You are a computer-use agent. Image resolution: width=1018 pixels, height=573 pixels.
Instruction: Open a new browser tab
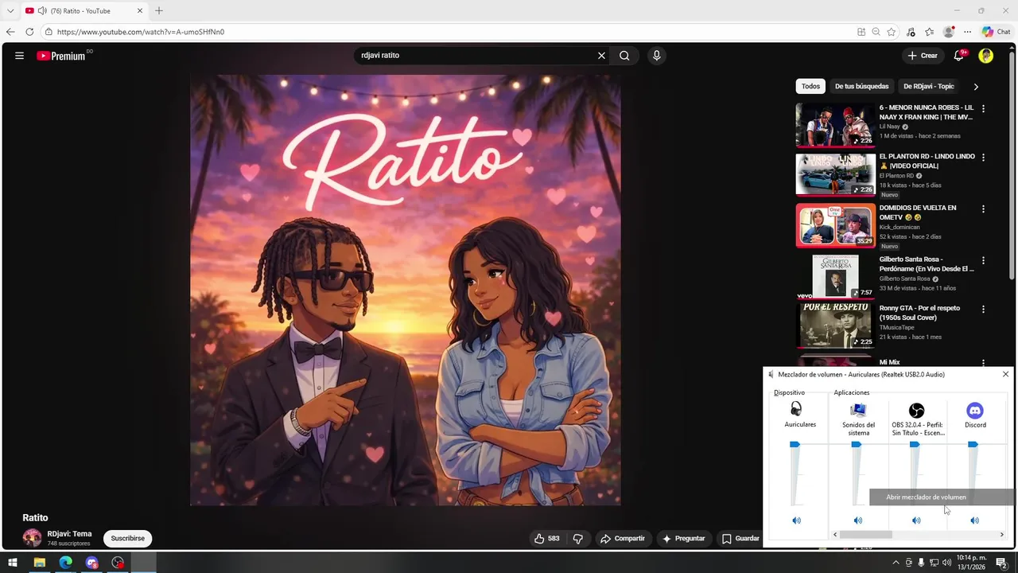(159, 10)
